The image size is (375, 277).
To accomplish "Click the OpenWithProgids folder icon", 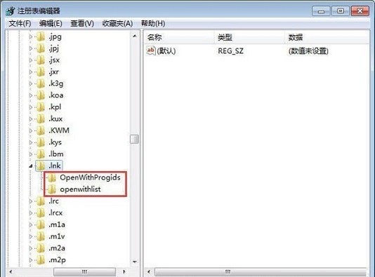I will pos(52,177).
